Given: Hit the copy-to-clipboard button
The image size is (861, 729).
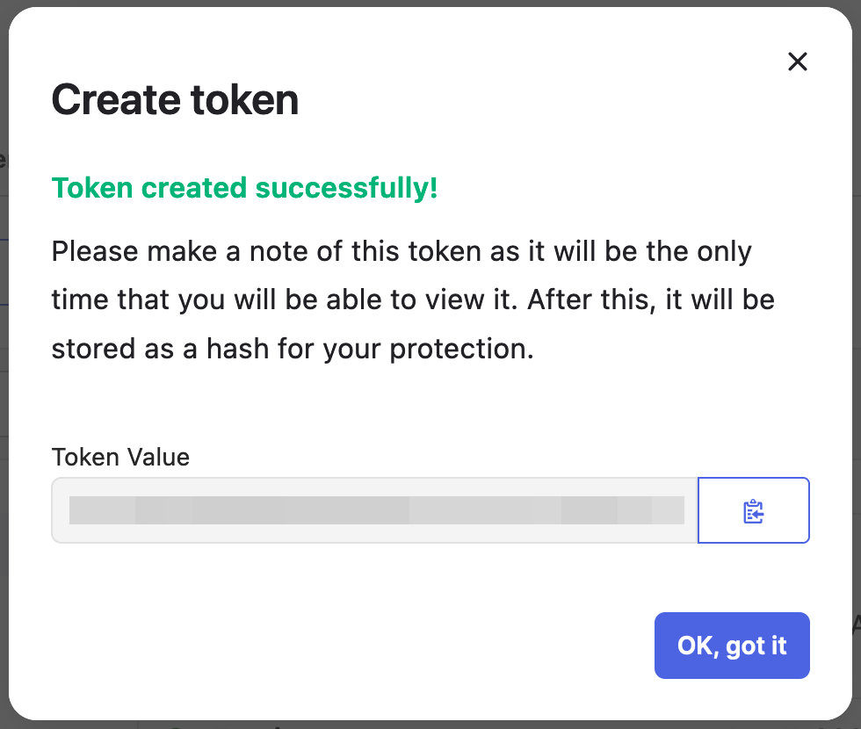Looking at the screenshot, I should pyautogui.click(x=753, y=511).
